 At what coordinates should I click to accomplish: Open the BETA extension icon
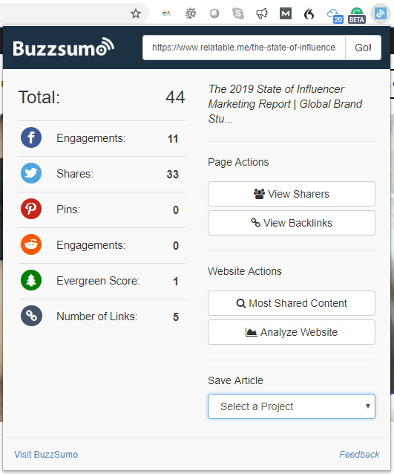(x=357, y=15)
